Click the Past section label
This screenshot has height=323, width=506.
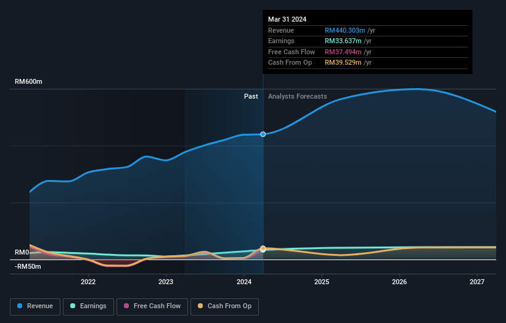[251, 96]
